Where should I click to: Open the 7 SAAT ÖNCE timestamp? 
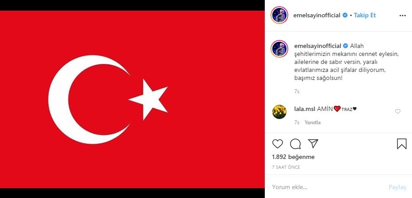[286, 167]
